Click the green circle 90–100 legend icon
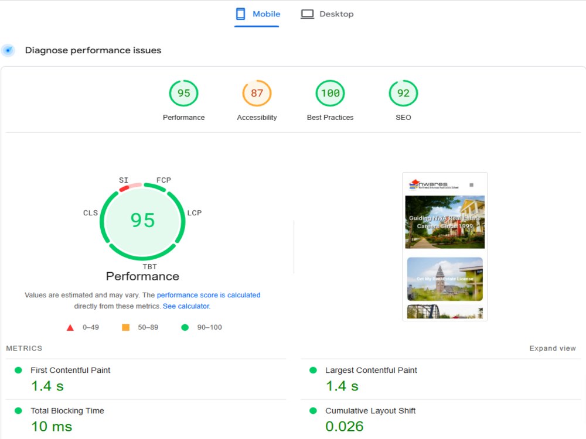Viewport: 586px width, 439px height. click(x=185, y=327)
